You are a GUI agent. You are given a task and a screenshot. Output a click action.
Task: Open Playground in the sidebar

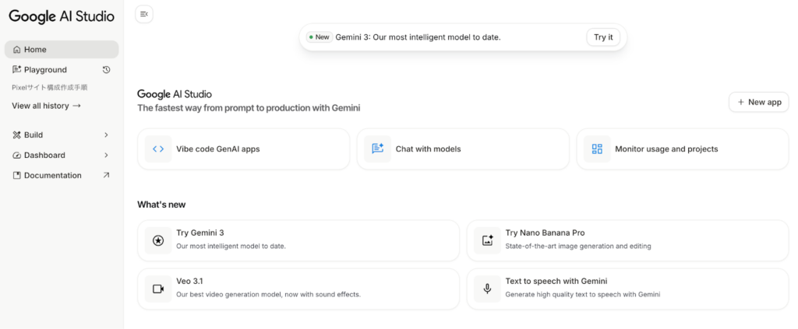click(45, 69)
